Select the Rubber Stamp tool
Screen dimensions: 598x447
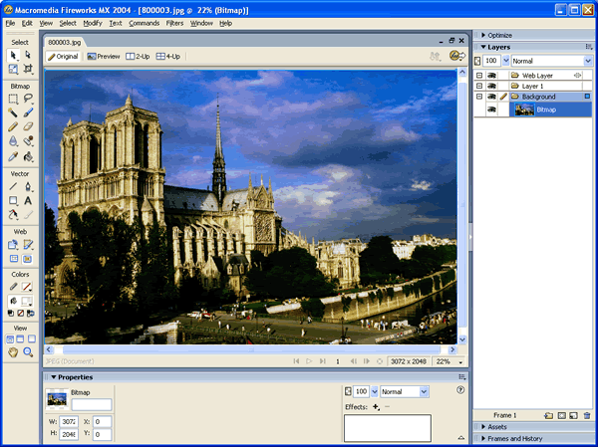click(28, 141)
